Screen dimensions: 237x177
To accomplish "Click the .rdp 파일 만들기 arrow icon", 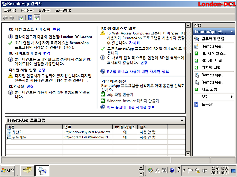I will (103, 94).
